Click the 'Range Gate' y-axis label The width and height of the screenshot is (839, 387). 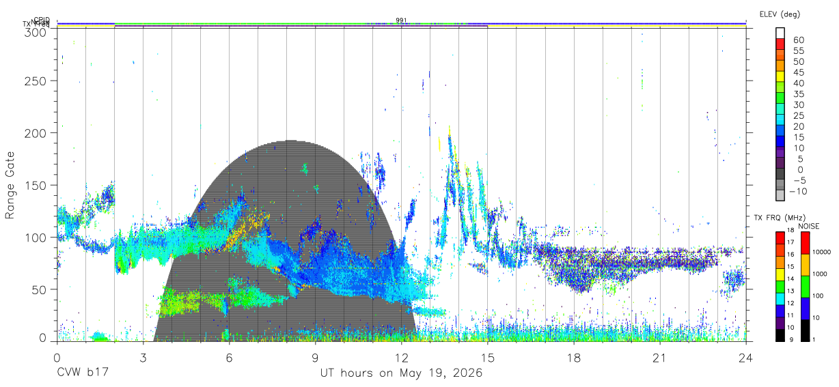tap(10, 186)
